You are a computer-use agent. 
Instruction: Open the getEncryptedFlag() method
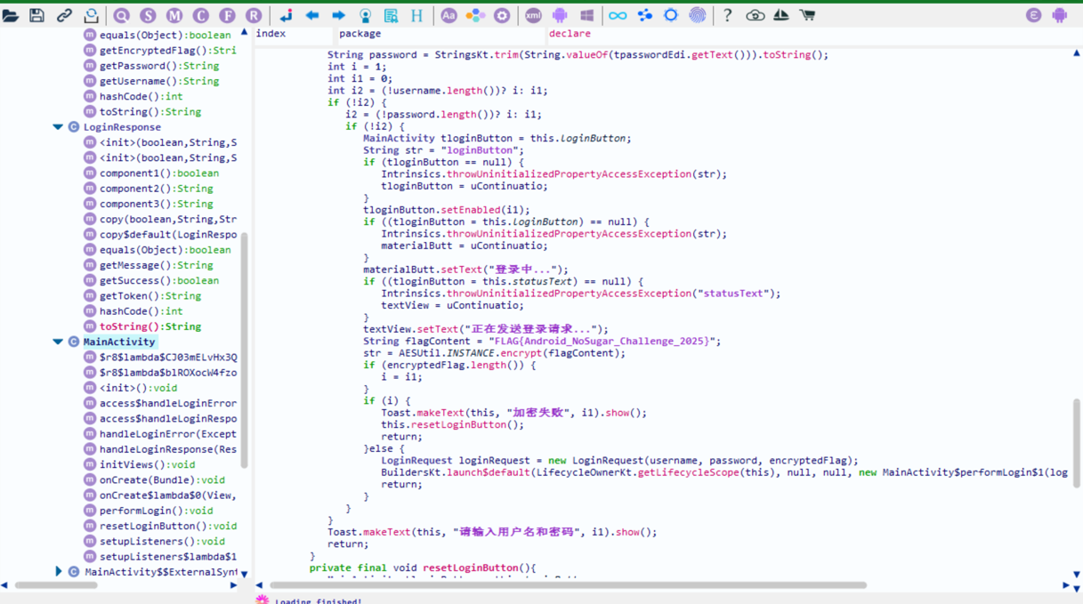coord(168,51)
